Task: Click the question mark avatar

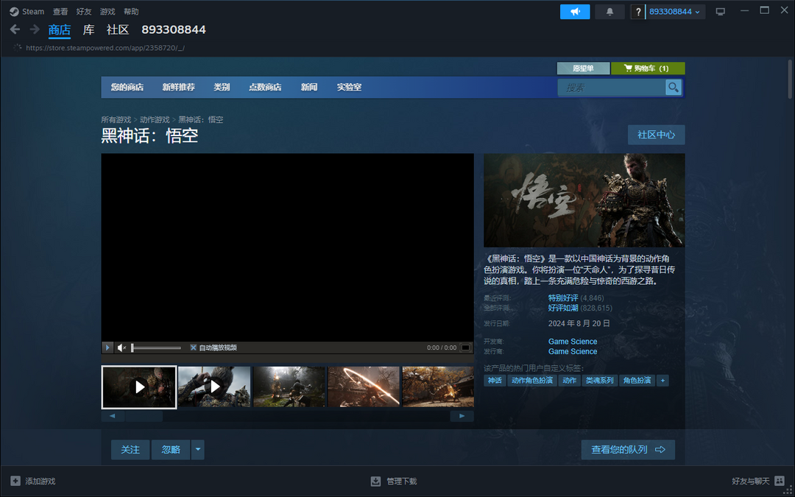Action: click(638, 12)
